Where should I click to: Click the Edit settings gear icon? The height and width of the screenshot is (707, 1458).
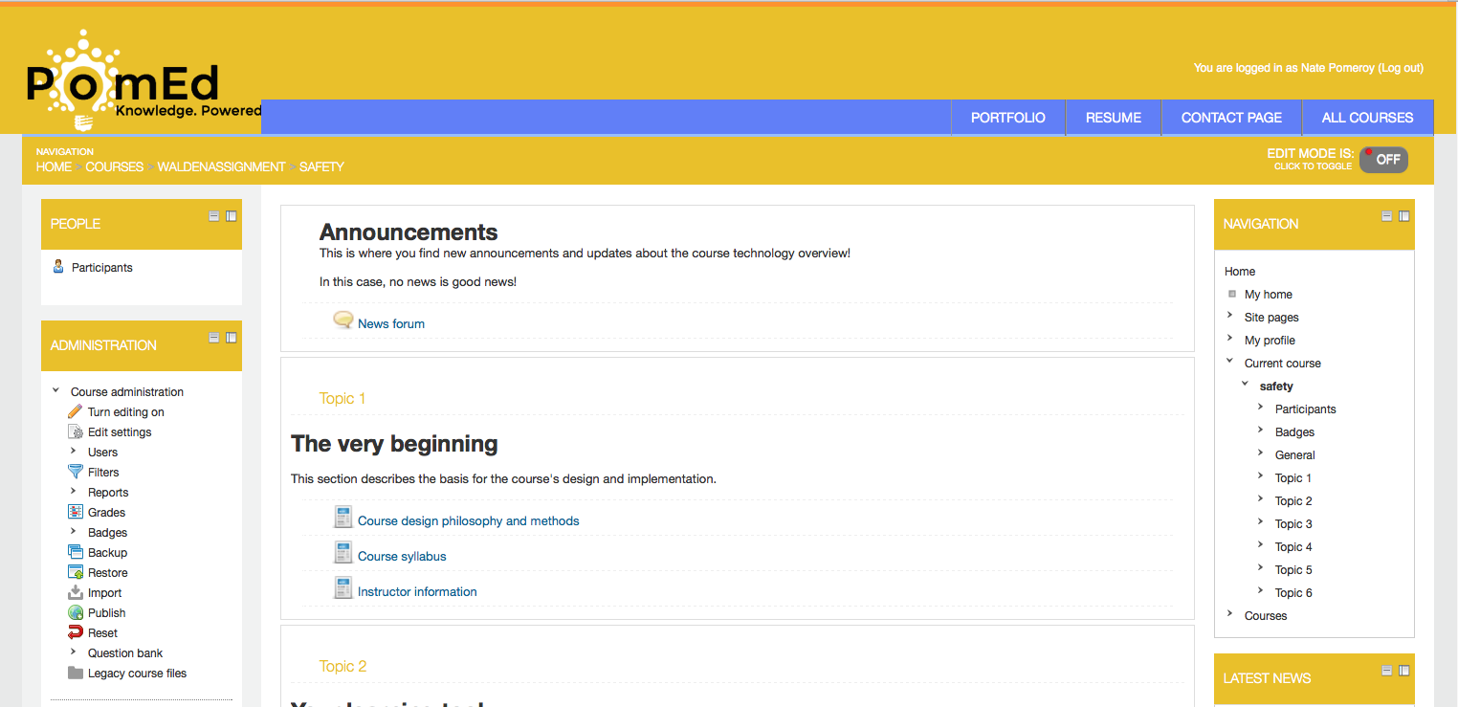[76, 431]
